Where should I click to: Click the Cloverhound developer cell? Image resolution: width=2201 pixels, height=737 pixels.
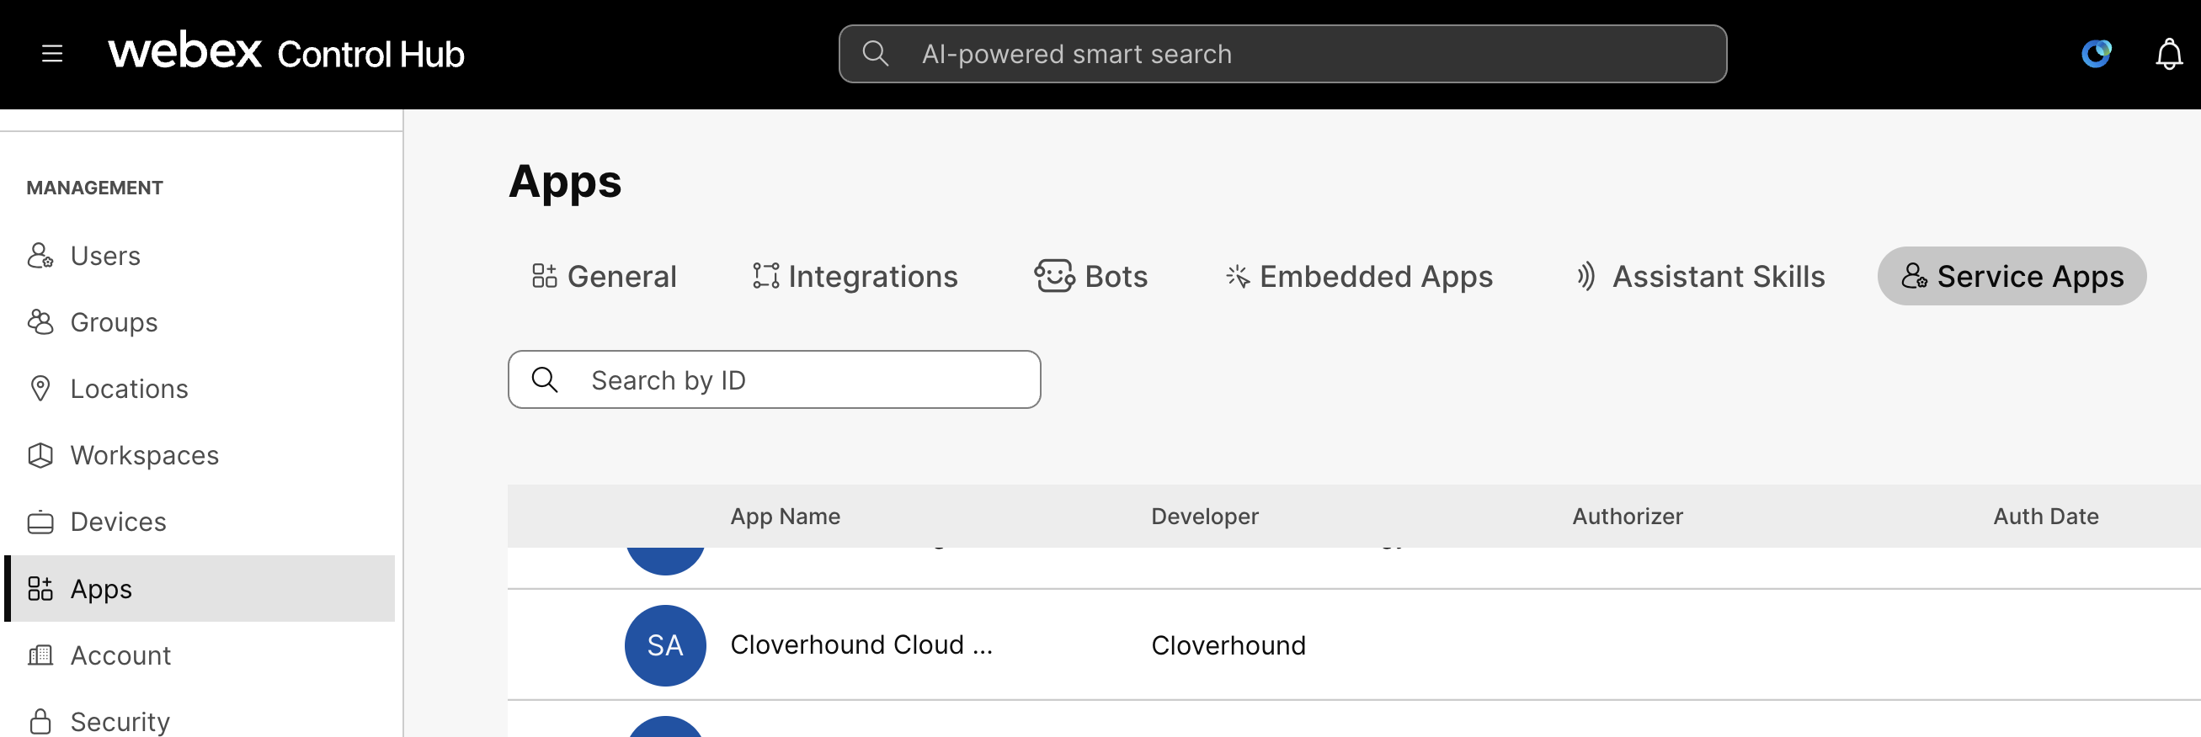pyautogui.click(x=1228, y=645)
